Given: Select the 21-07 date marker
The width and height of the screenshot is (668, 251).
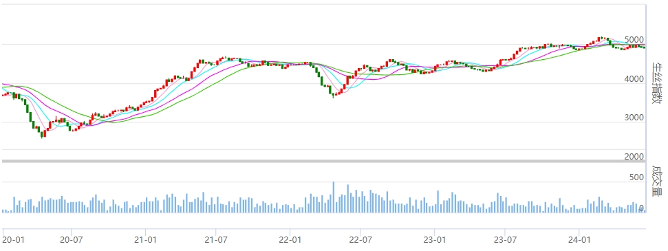Looking at the screenshot, I should click(x=215, y=240).
